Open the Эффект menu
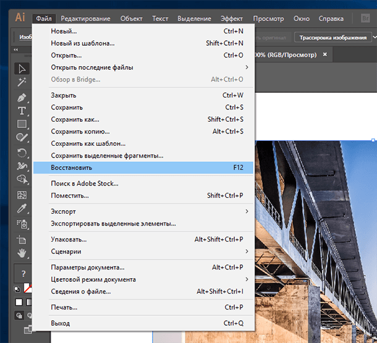 232,19
